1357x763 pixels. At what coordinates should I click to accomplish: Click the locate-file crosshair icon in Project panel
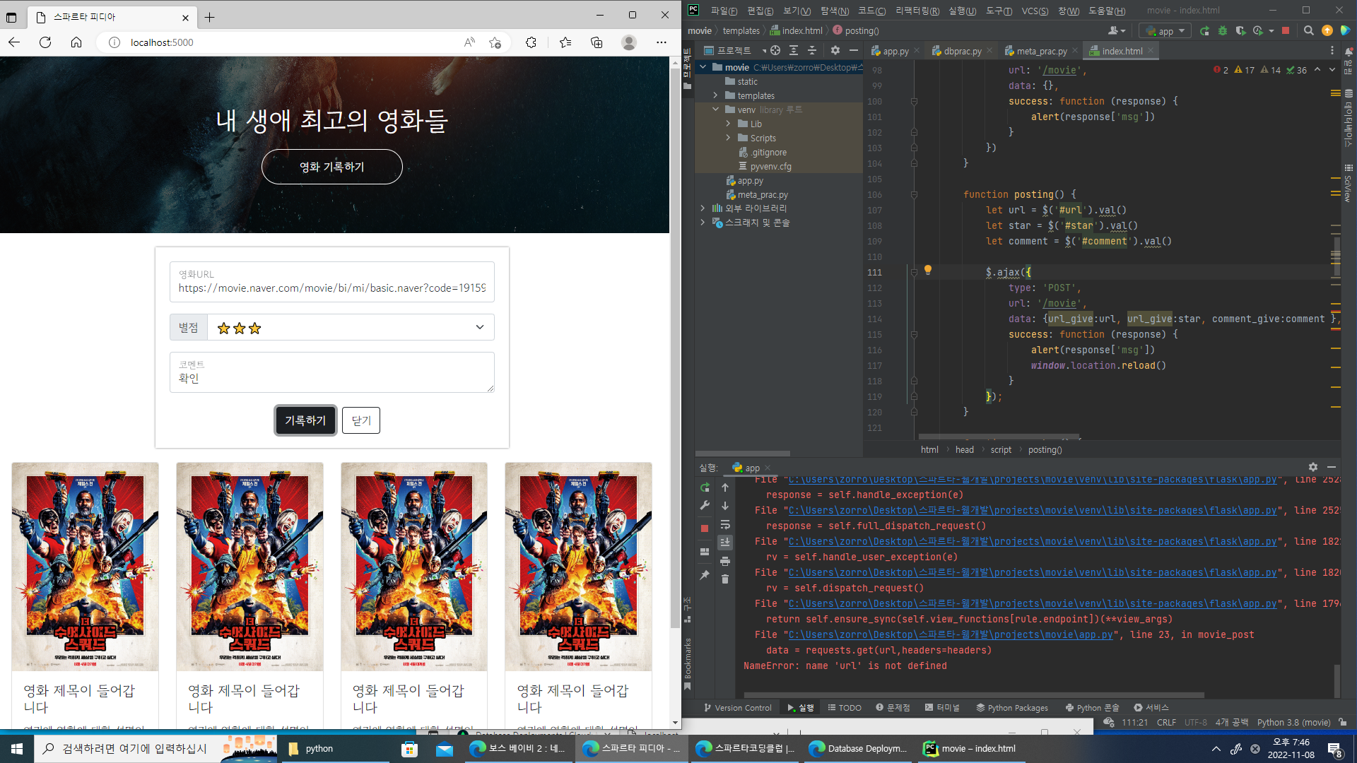(775, 50)
